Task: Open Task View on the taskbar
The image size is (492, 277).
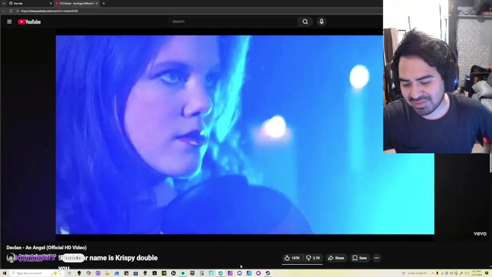Action: tap(69, 273)
